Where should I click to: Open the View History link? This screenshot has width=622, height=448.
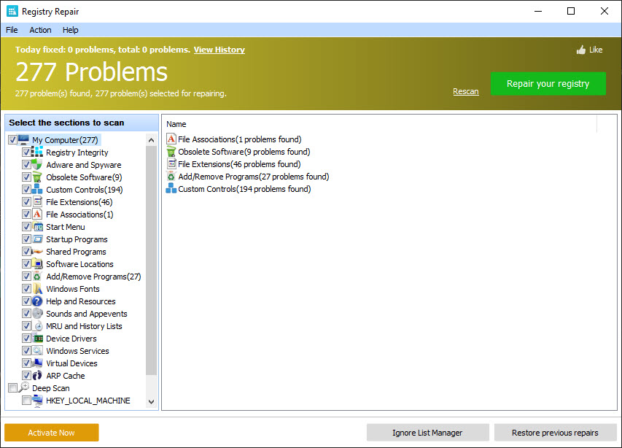[x=219, y=50]
